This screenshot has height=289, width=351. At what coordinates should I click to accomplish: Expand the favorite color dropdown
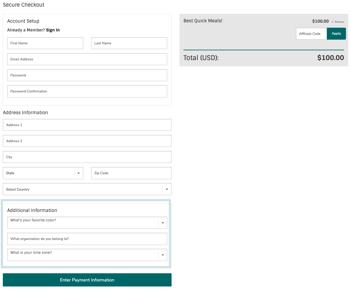pyautogui.click(x=87, y=223)
